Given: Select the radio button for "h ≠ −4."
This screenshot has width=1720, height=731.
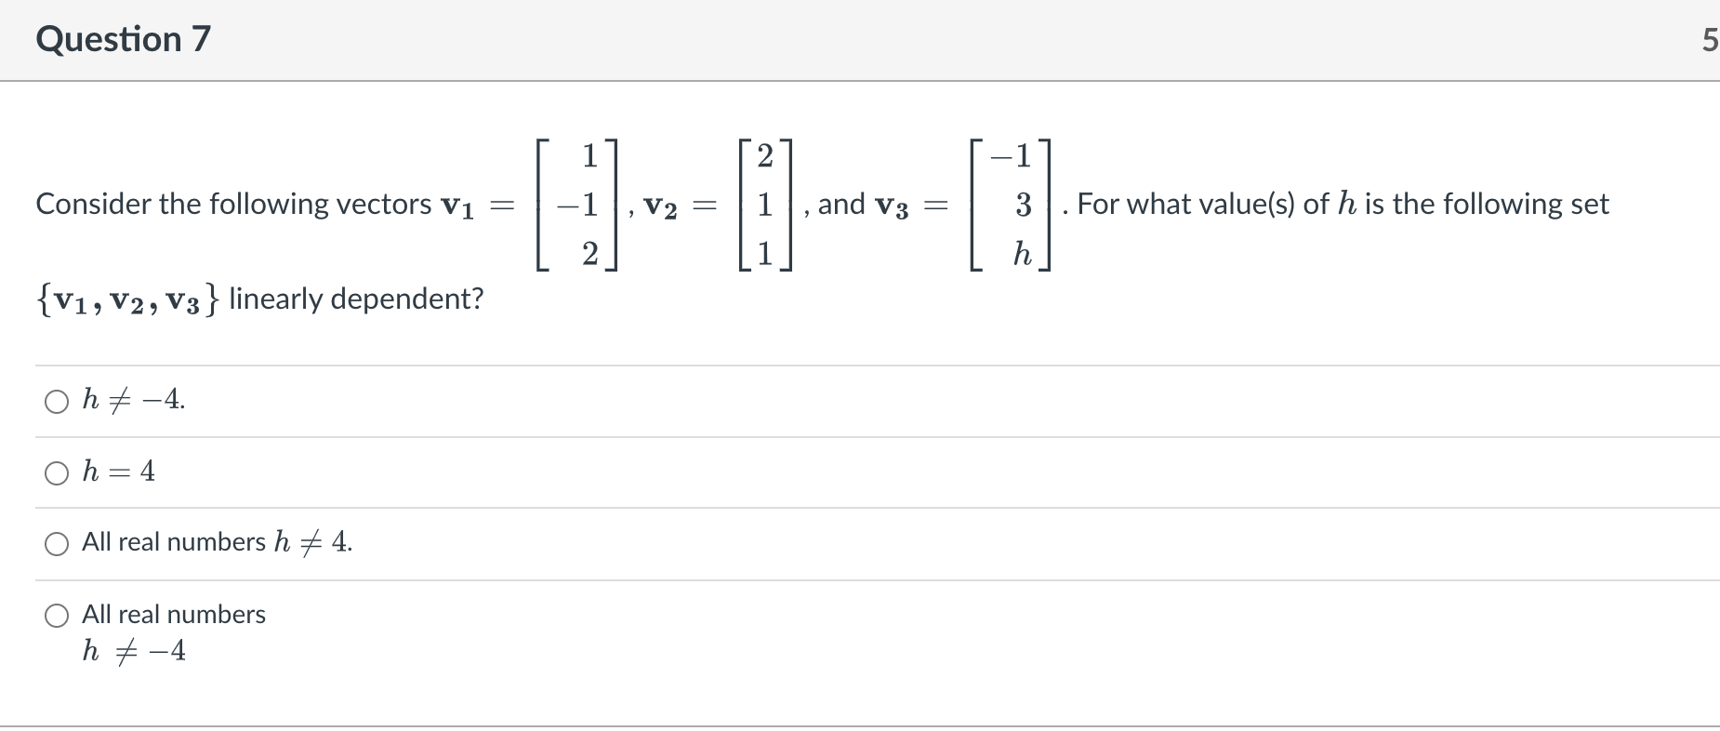Looking at the screenshot, I should click(58, 401).
